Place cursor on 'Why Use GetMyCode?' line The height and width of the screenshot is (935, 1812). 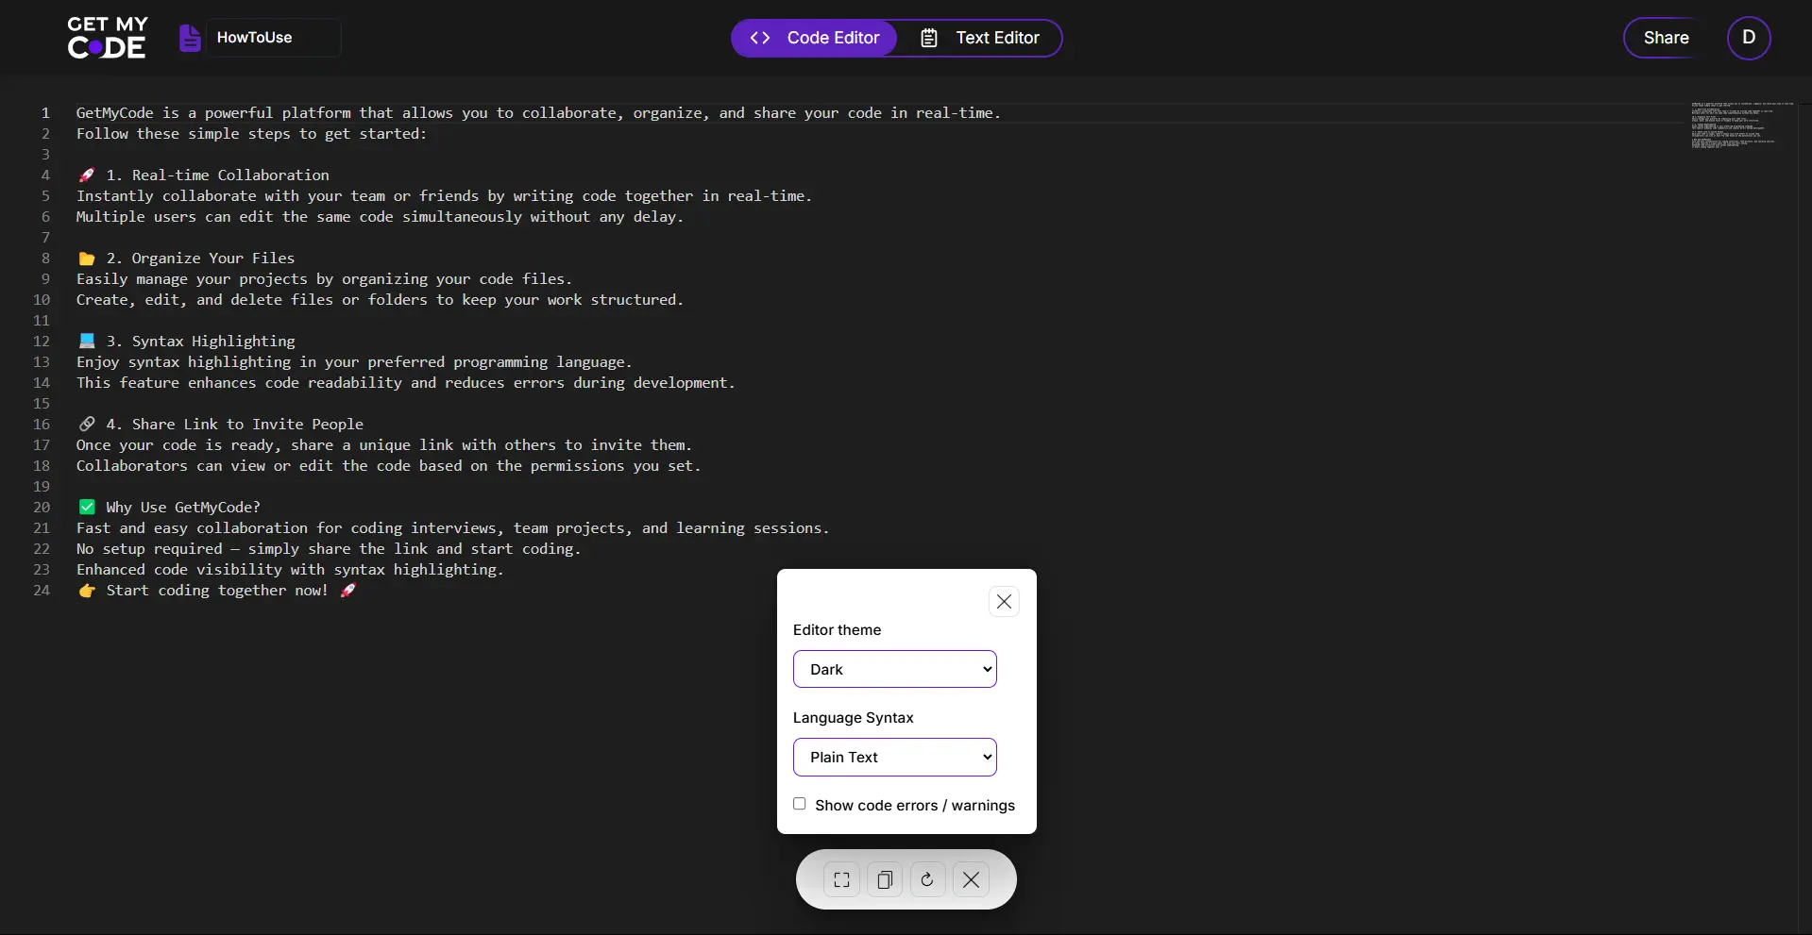click(x=183, y=508)
